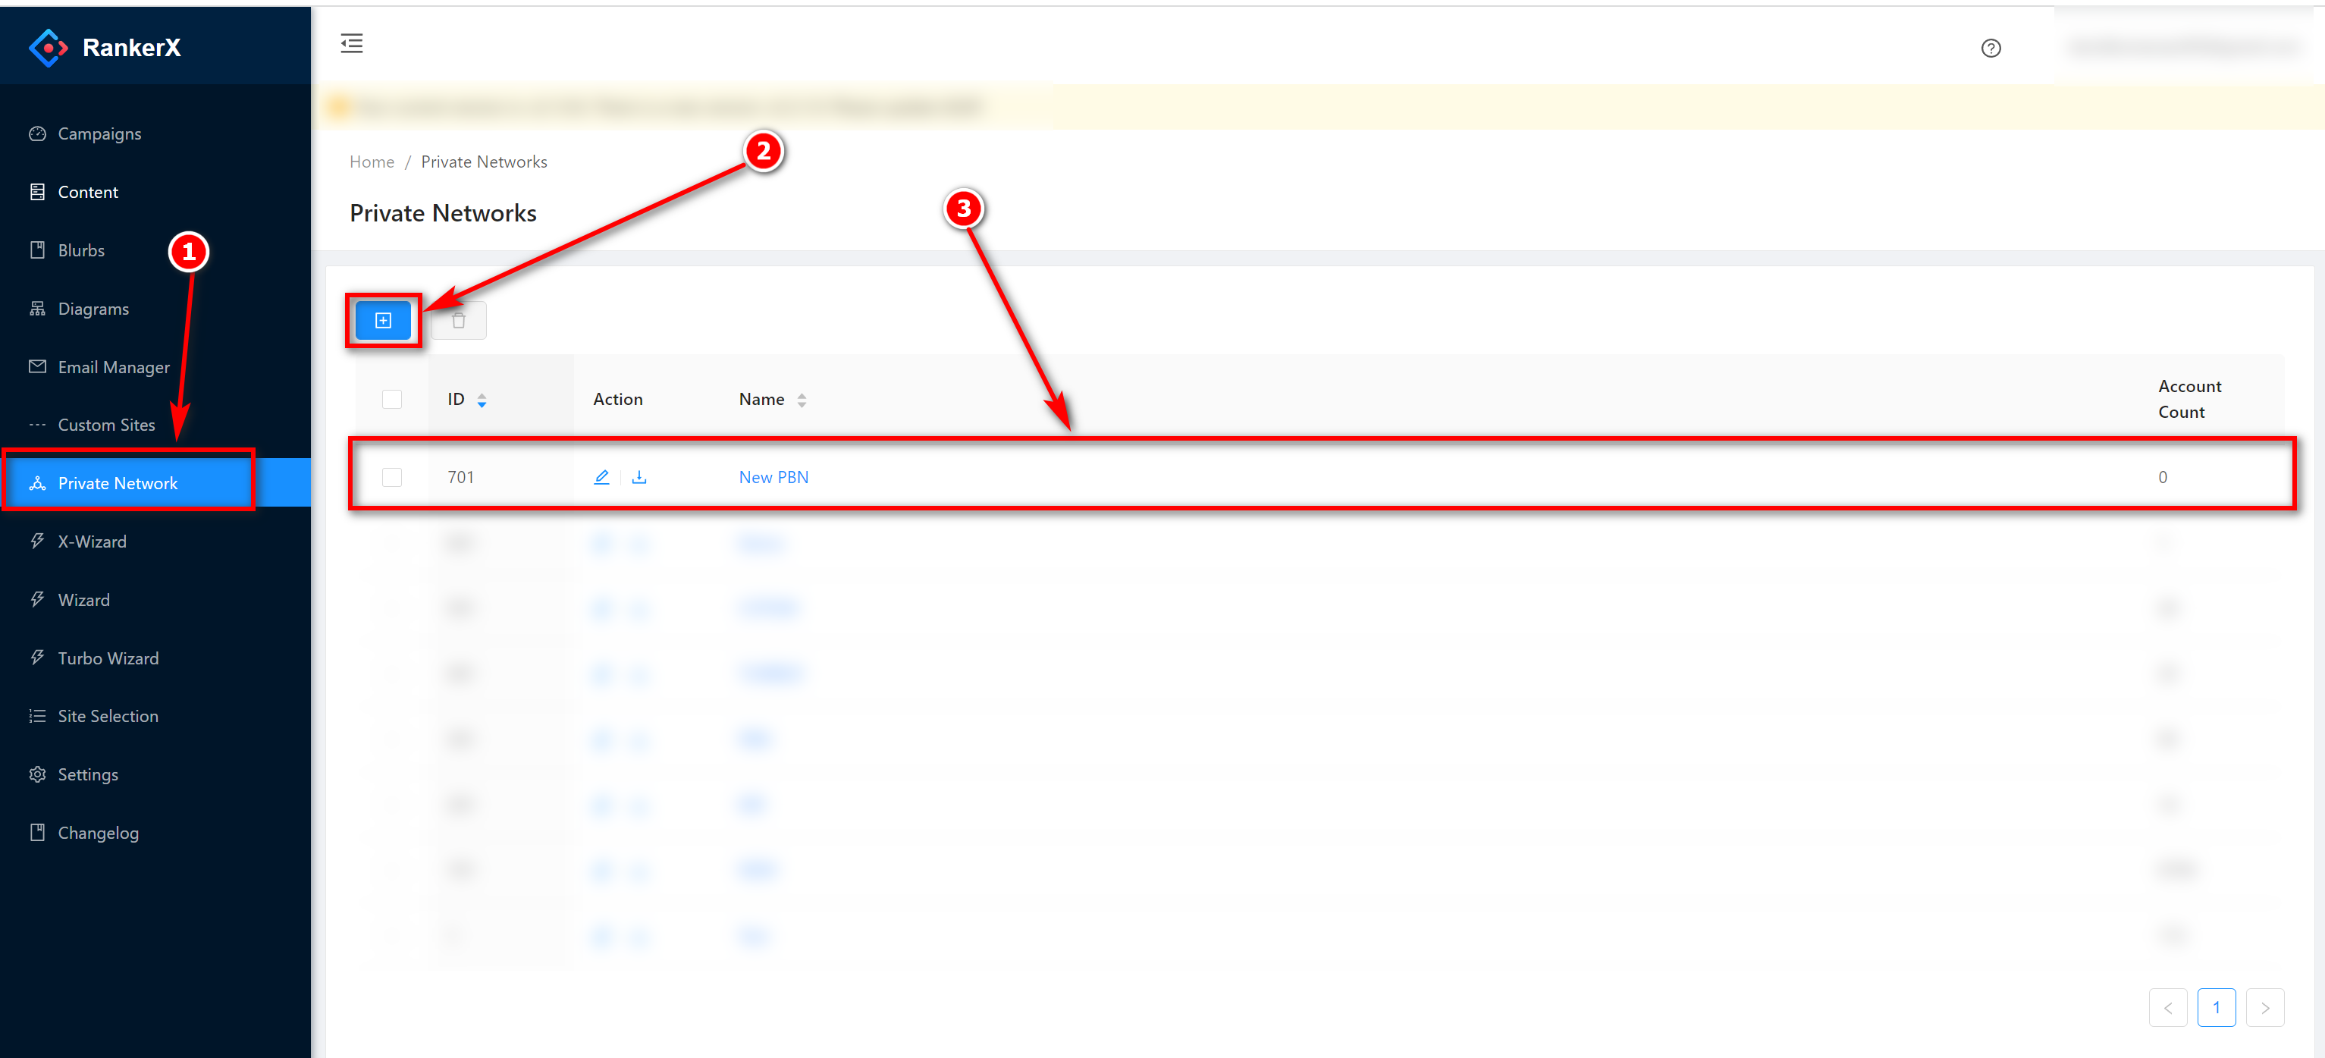Open the New PBN network link
Viewport: 2325px width, 1058px height.
773,476
